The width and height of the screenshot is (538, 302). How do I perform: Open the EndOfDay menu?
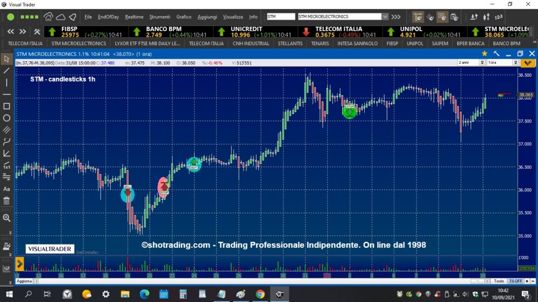(x=109, y=17)
